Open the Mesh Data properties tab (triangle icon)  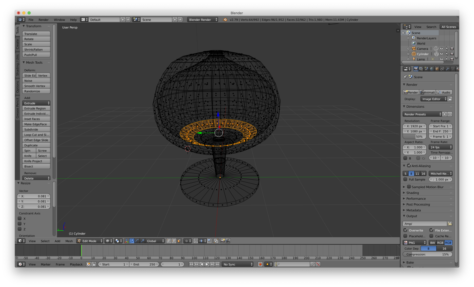453,69
